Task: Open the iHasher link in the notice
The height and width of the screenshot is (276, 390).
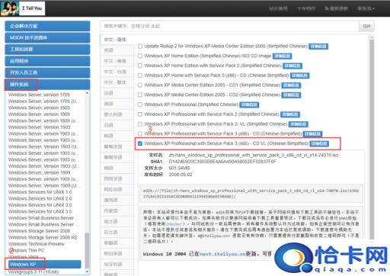Action: 174,224
